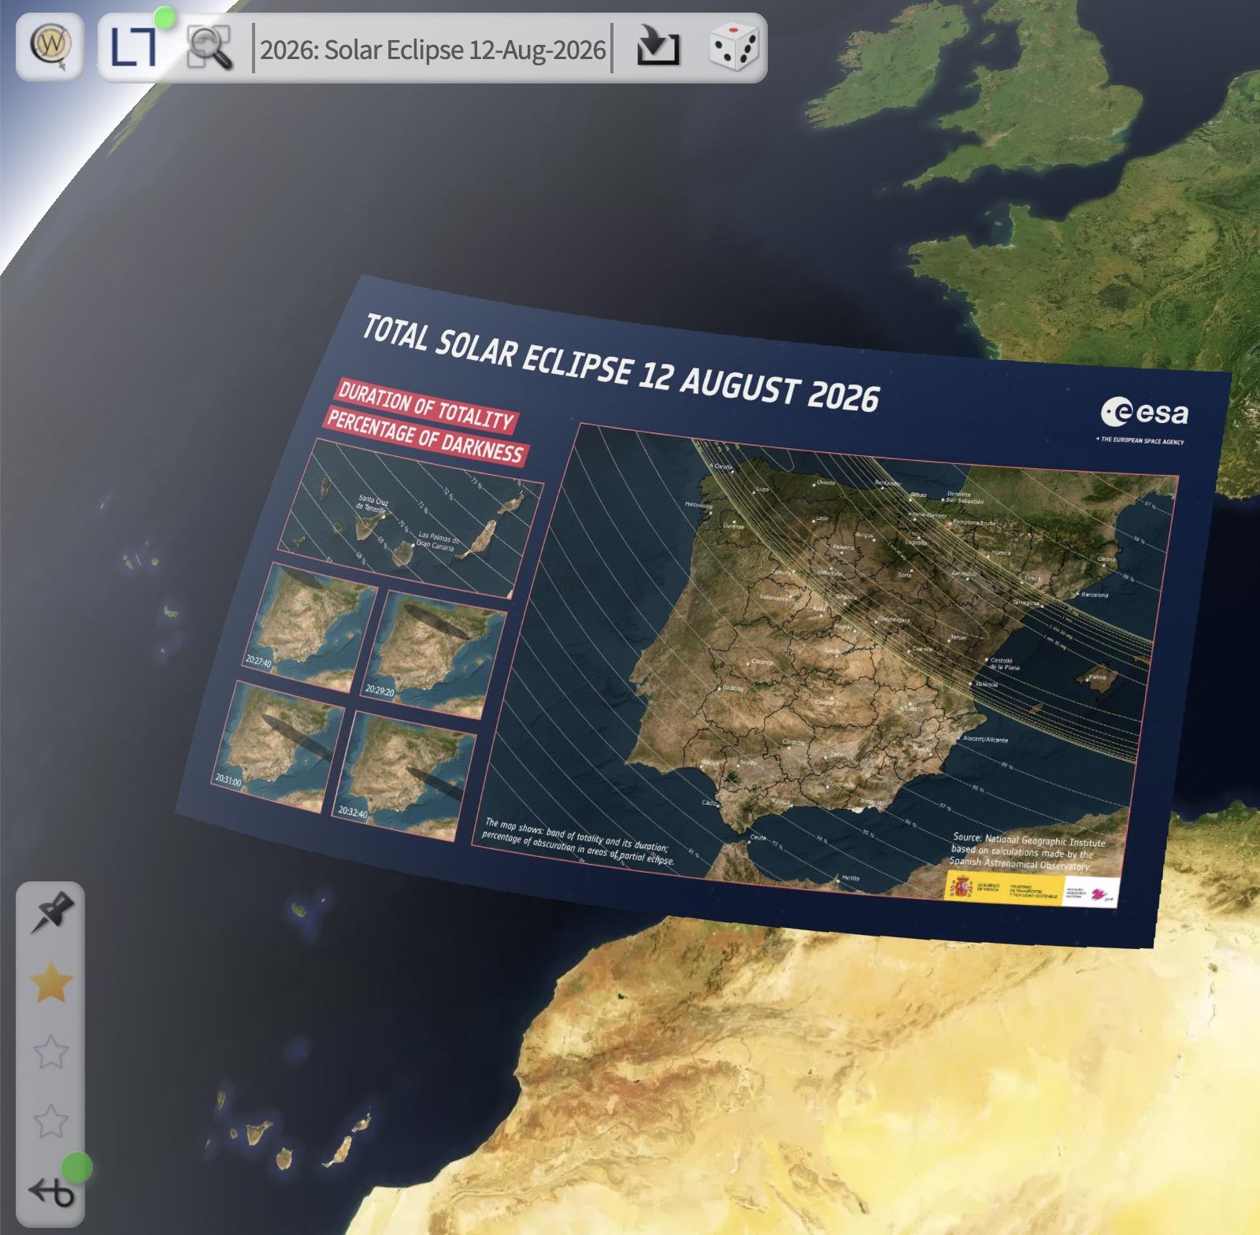Click the 'Barcelona' city label on map
This screenshot has height=1235, width=1260.
coord(1095,595)
